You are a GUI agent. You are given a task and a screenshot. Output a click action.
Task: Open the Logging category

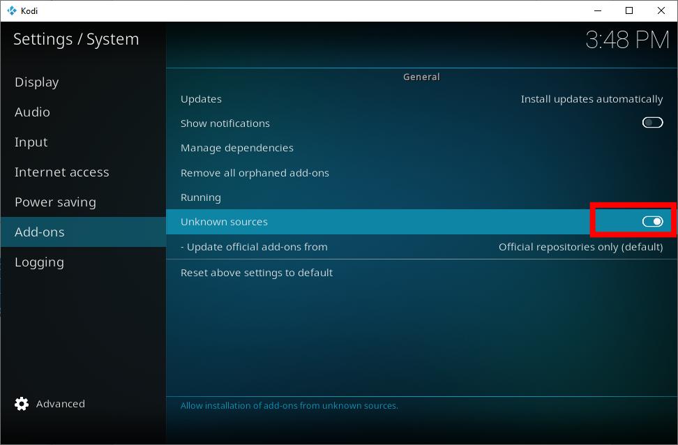click(x=83, y=262)
